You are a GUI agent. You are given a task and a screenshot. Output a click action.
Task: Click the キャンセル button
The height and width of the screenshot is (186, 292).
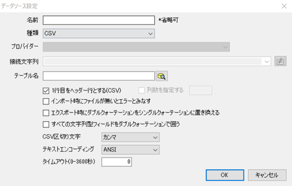(x=267, y=175)
